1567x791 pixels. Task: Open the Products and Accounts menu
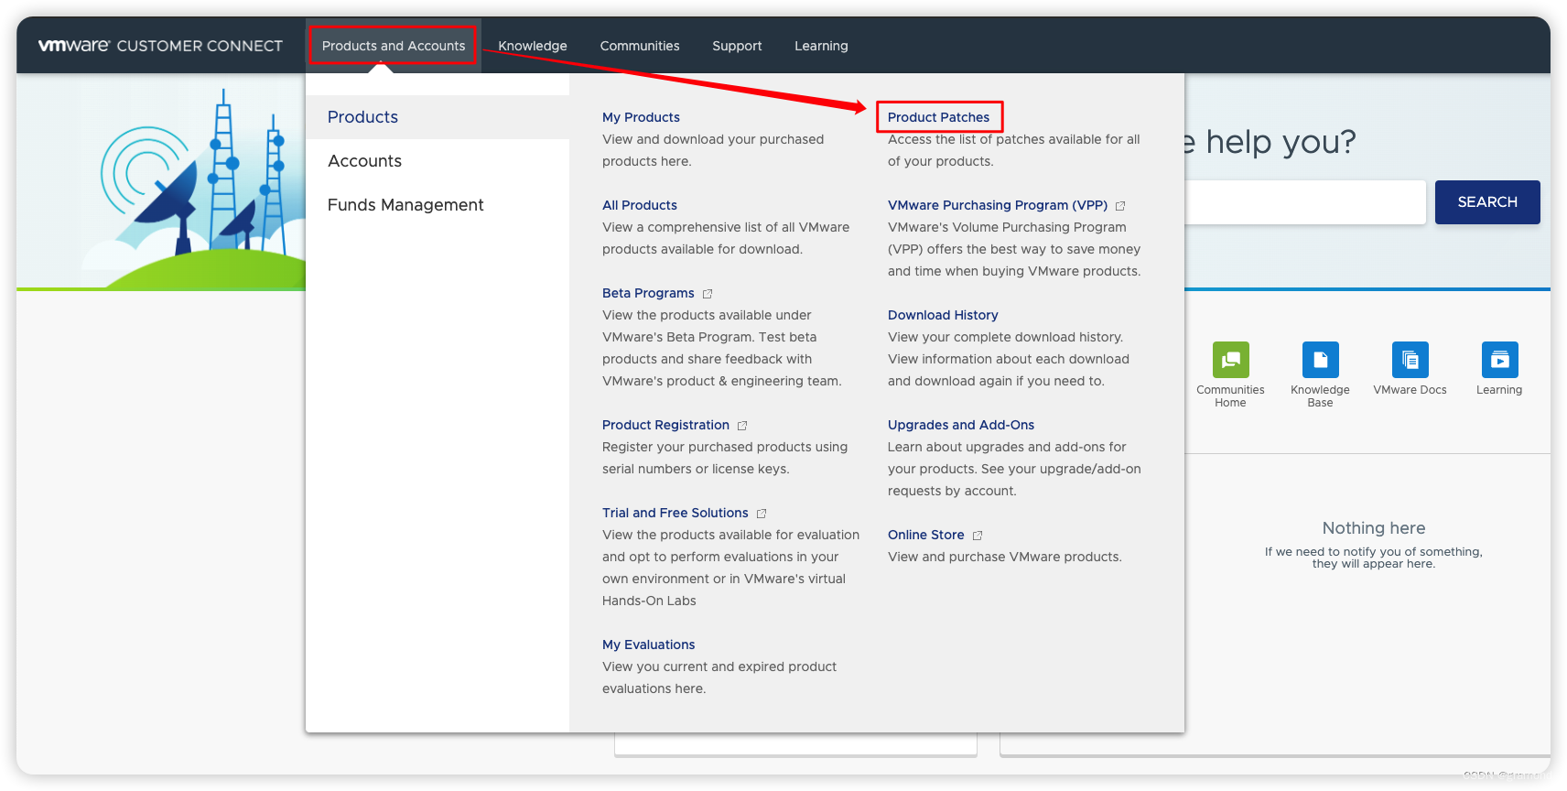coord(394,46)
